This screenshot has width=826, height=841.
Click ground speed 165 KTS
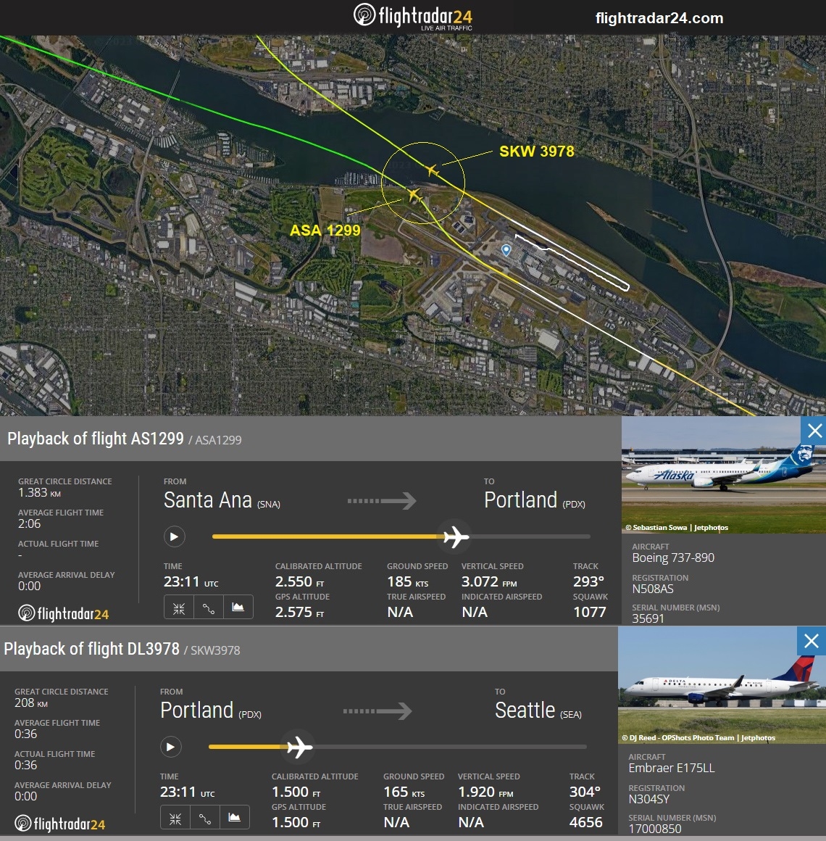(404, 792)
